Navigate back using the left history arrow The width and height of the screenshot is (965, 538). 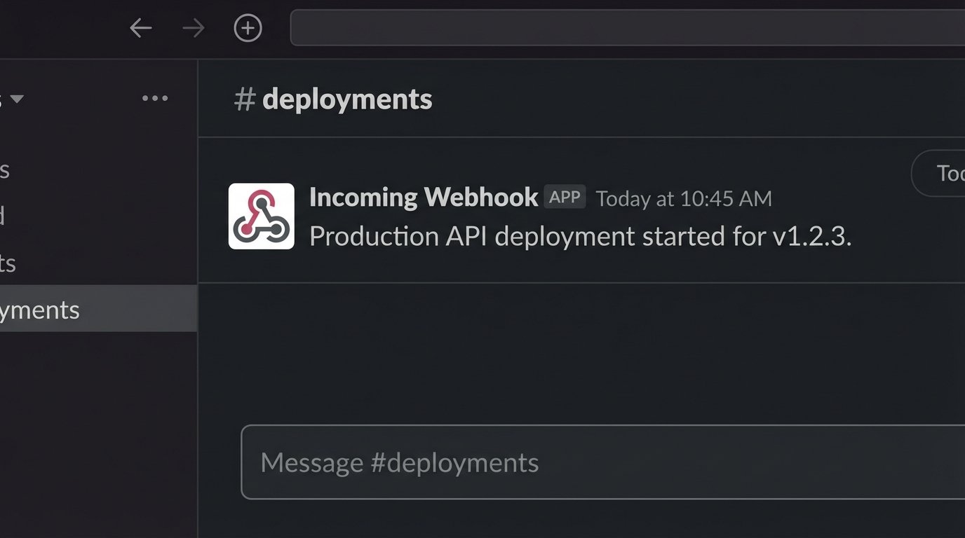point(140,28)
